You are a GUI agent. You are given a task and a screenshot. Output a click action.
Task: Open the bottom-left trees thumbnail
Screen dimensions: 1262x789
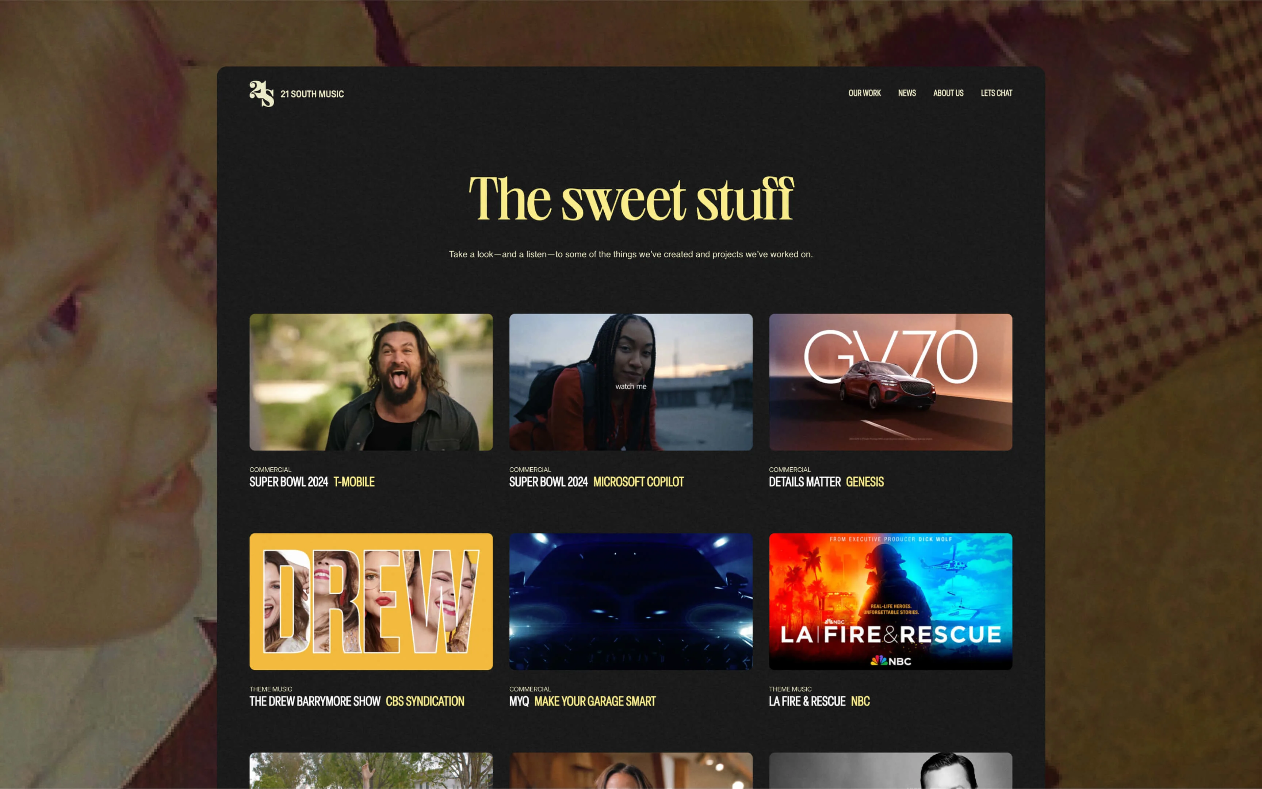coord(371,770)
